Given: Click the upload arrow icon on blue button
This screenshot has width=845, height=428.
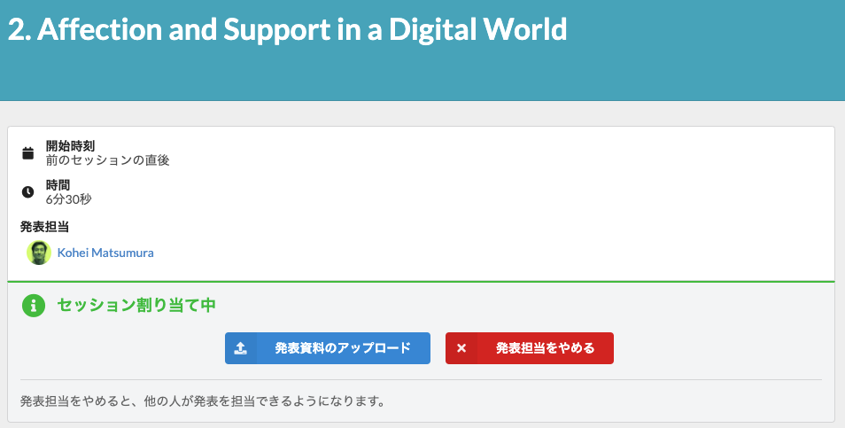Looking at the screenshot, I should pyautogui.click(x=240, y=348).
